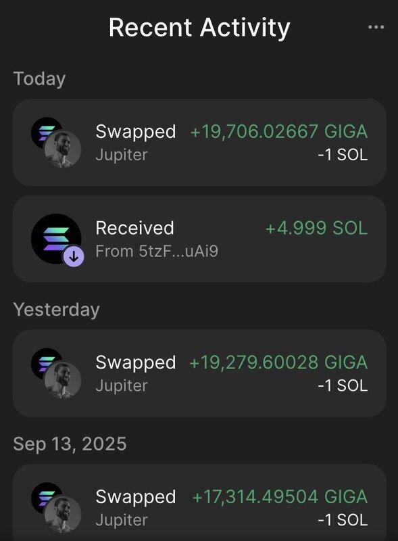
Task: Tap the small Solana icon behind yesterday's GIGA avatar
Action: (x=45, y=362)
